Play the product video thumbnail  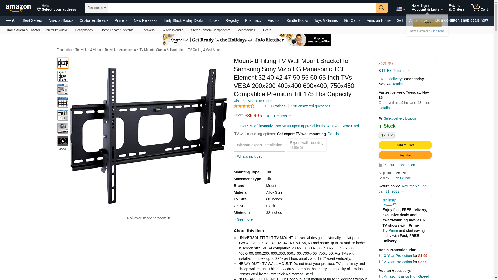point(63,141)
